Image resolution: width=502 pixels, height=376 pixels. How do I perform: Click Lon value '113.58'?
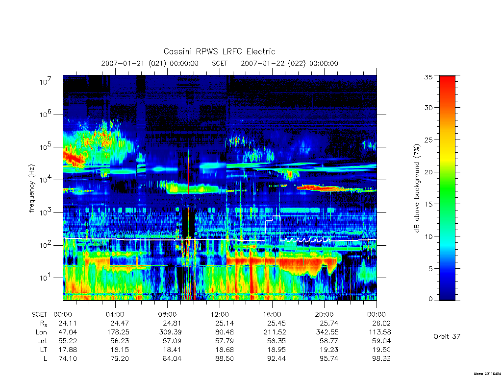pyautogui.click(x=380, y=332)
